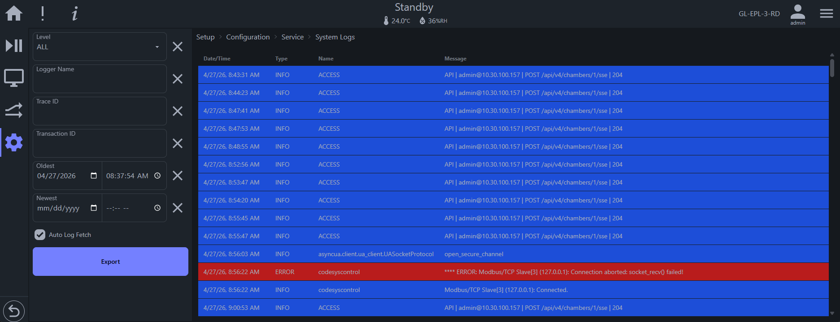Clear the Logger Name filter with X
840x322 pixels.
178,79
